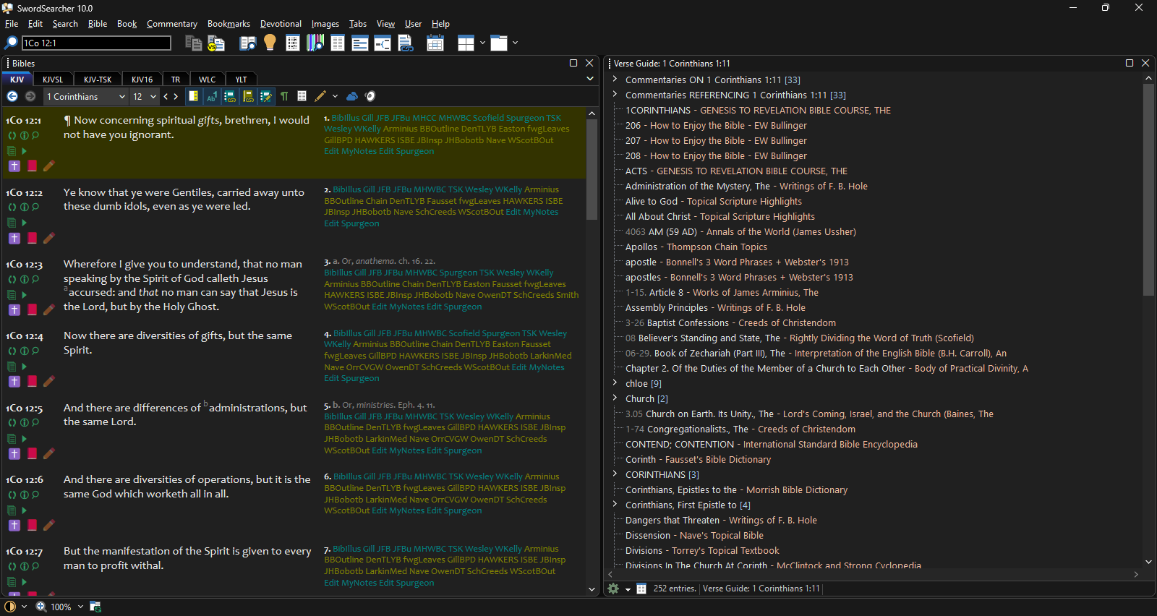Click the green brackets icon for 1Co 12:6

(12, 495)
